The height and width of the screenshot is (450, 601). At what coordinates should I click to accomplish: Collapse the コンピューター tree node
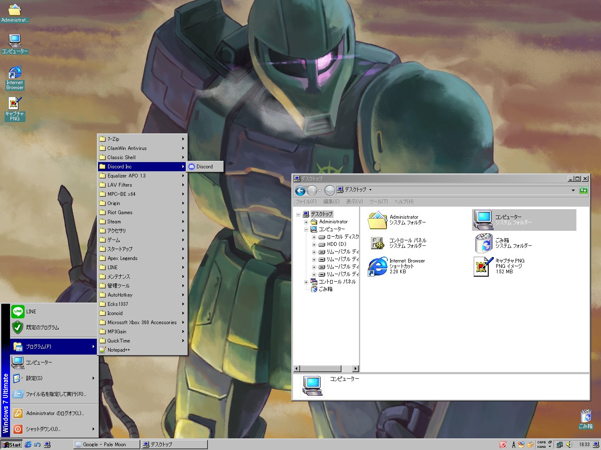click(x=306, y=230)
